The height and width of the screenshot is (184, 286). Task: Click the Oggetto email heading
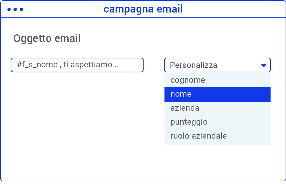pos(47,38)
